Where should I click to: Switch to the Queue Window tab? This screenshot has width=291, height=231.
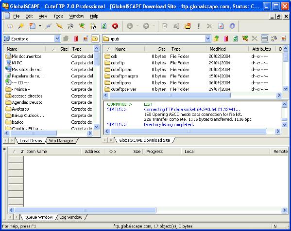pos(38,217)
